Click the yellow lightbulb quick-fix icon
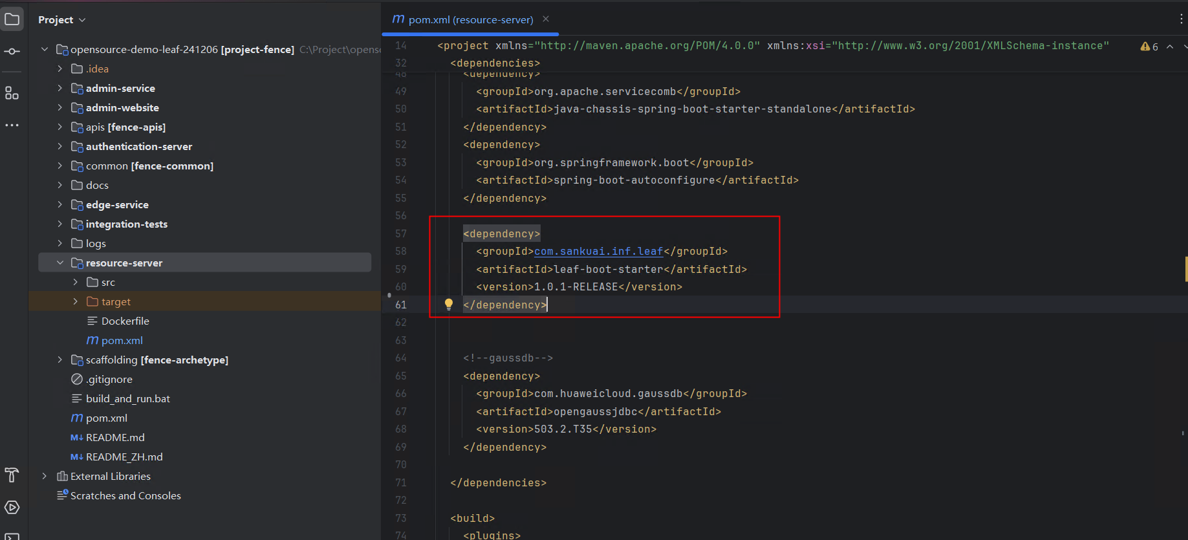Screen dimensions: 1188x540 click(449, 304)
